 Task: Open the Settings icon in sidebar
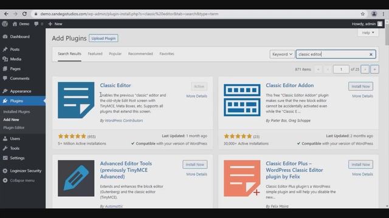point(5,158)
